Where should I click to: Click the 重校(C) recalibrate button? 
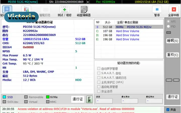(172, 55)
